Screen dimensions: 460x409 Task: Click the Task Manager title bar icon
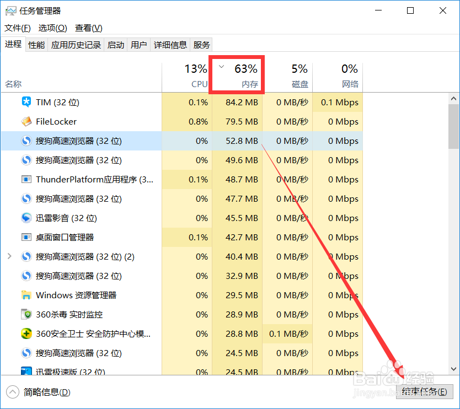pyautogui.click(x=11, y=11)
